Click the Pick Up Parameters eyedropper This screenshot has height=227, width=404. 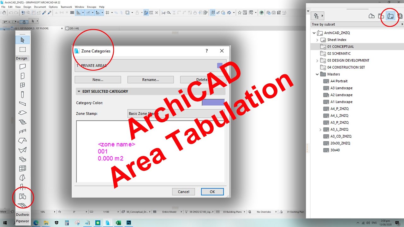tap(44, 13)
